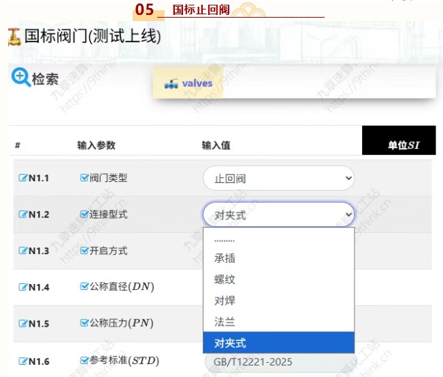Click the valve icon next to page title
The image size is (443, 377).
pos(14,37)
